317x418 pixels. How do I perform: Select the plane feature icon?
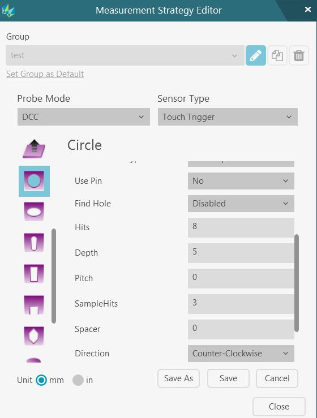[x=34, y=149]
